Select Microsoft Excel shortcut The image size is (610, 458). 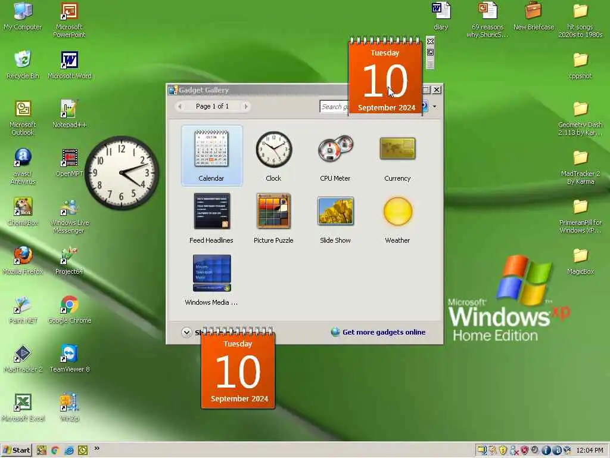[x=23, y=408]
